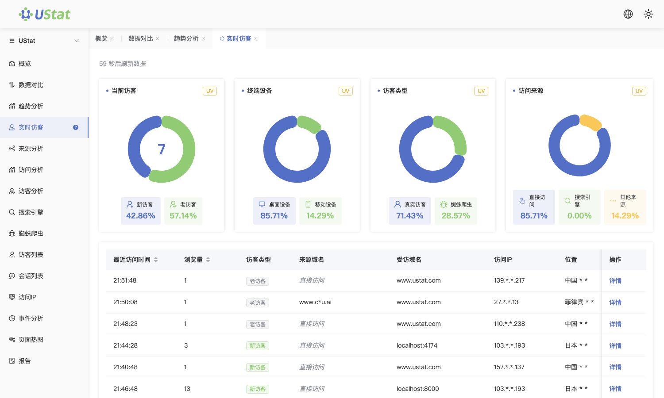This screenshot has width=664, height=398.
Task: Click the help icon beside 实时访客
Action: [76, 127]
